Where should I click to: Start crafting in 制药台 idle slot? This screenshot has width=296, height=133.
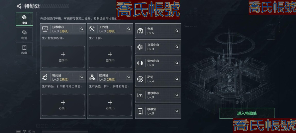63,105
